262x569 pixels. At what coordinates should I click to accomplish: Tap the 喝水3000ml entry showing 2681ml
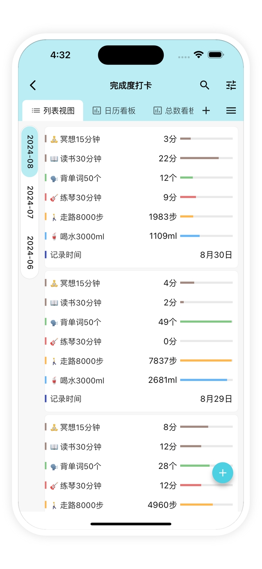click(x=82, y=381)
